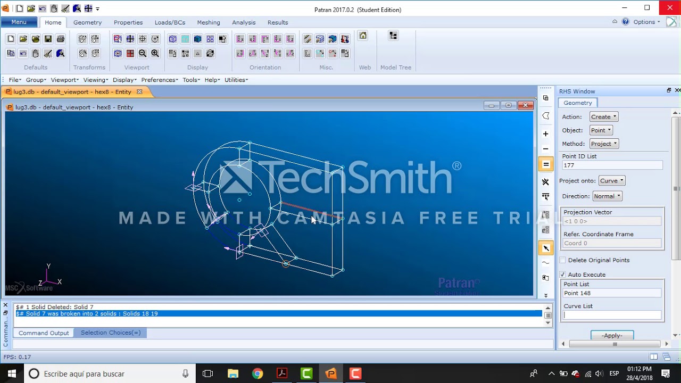
Task: Select the wireframe cube display icon
Action: [x=173, y=39]
